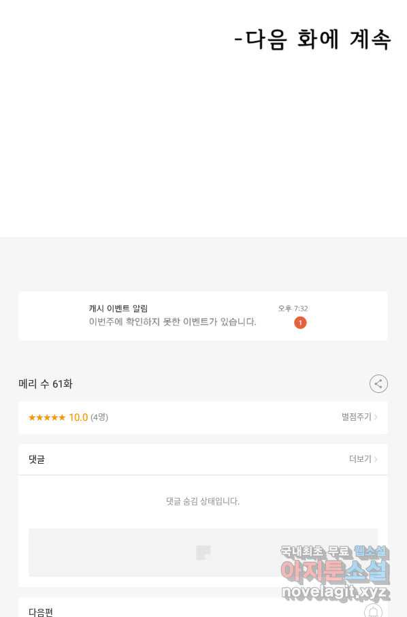Click the gray placeholder logo in banner
407x617 pixels.
(203, 552)
